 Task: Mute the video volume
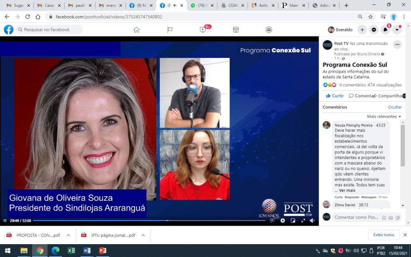point(312,220)
